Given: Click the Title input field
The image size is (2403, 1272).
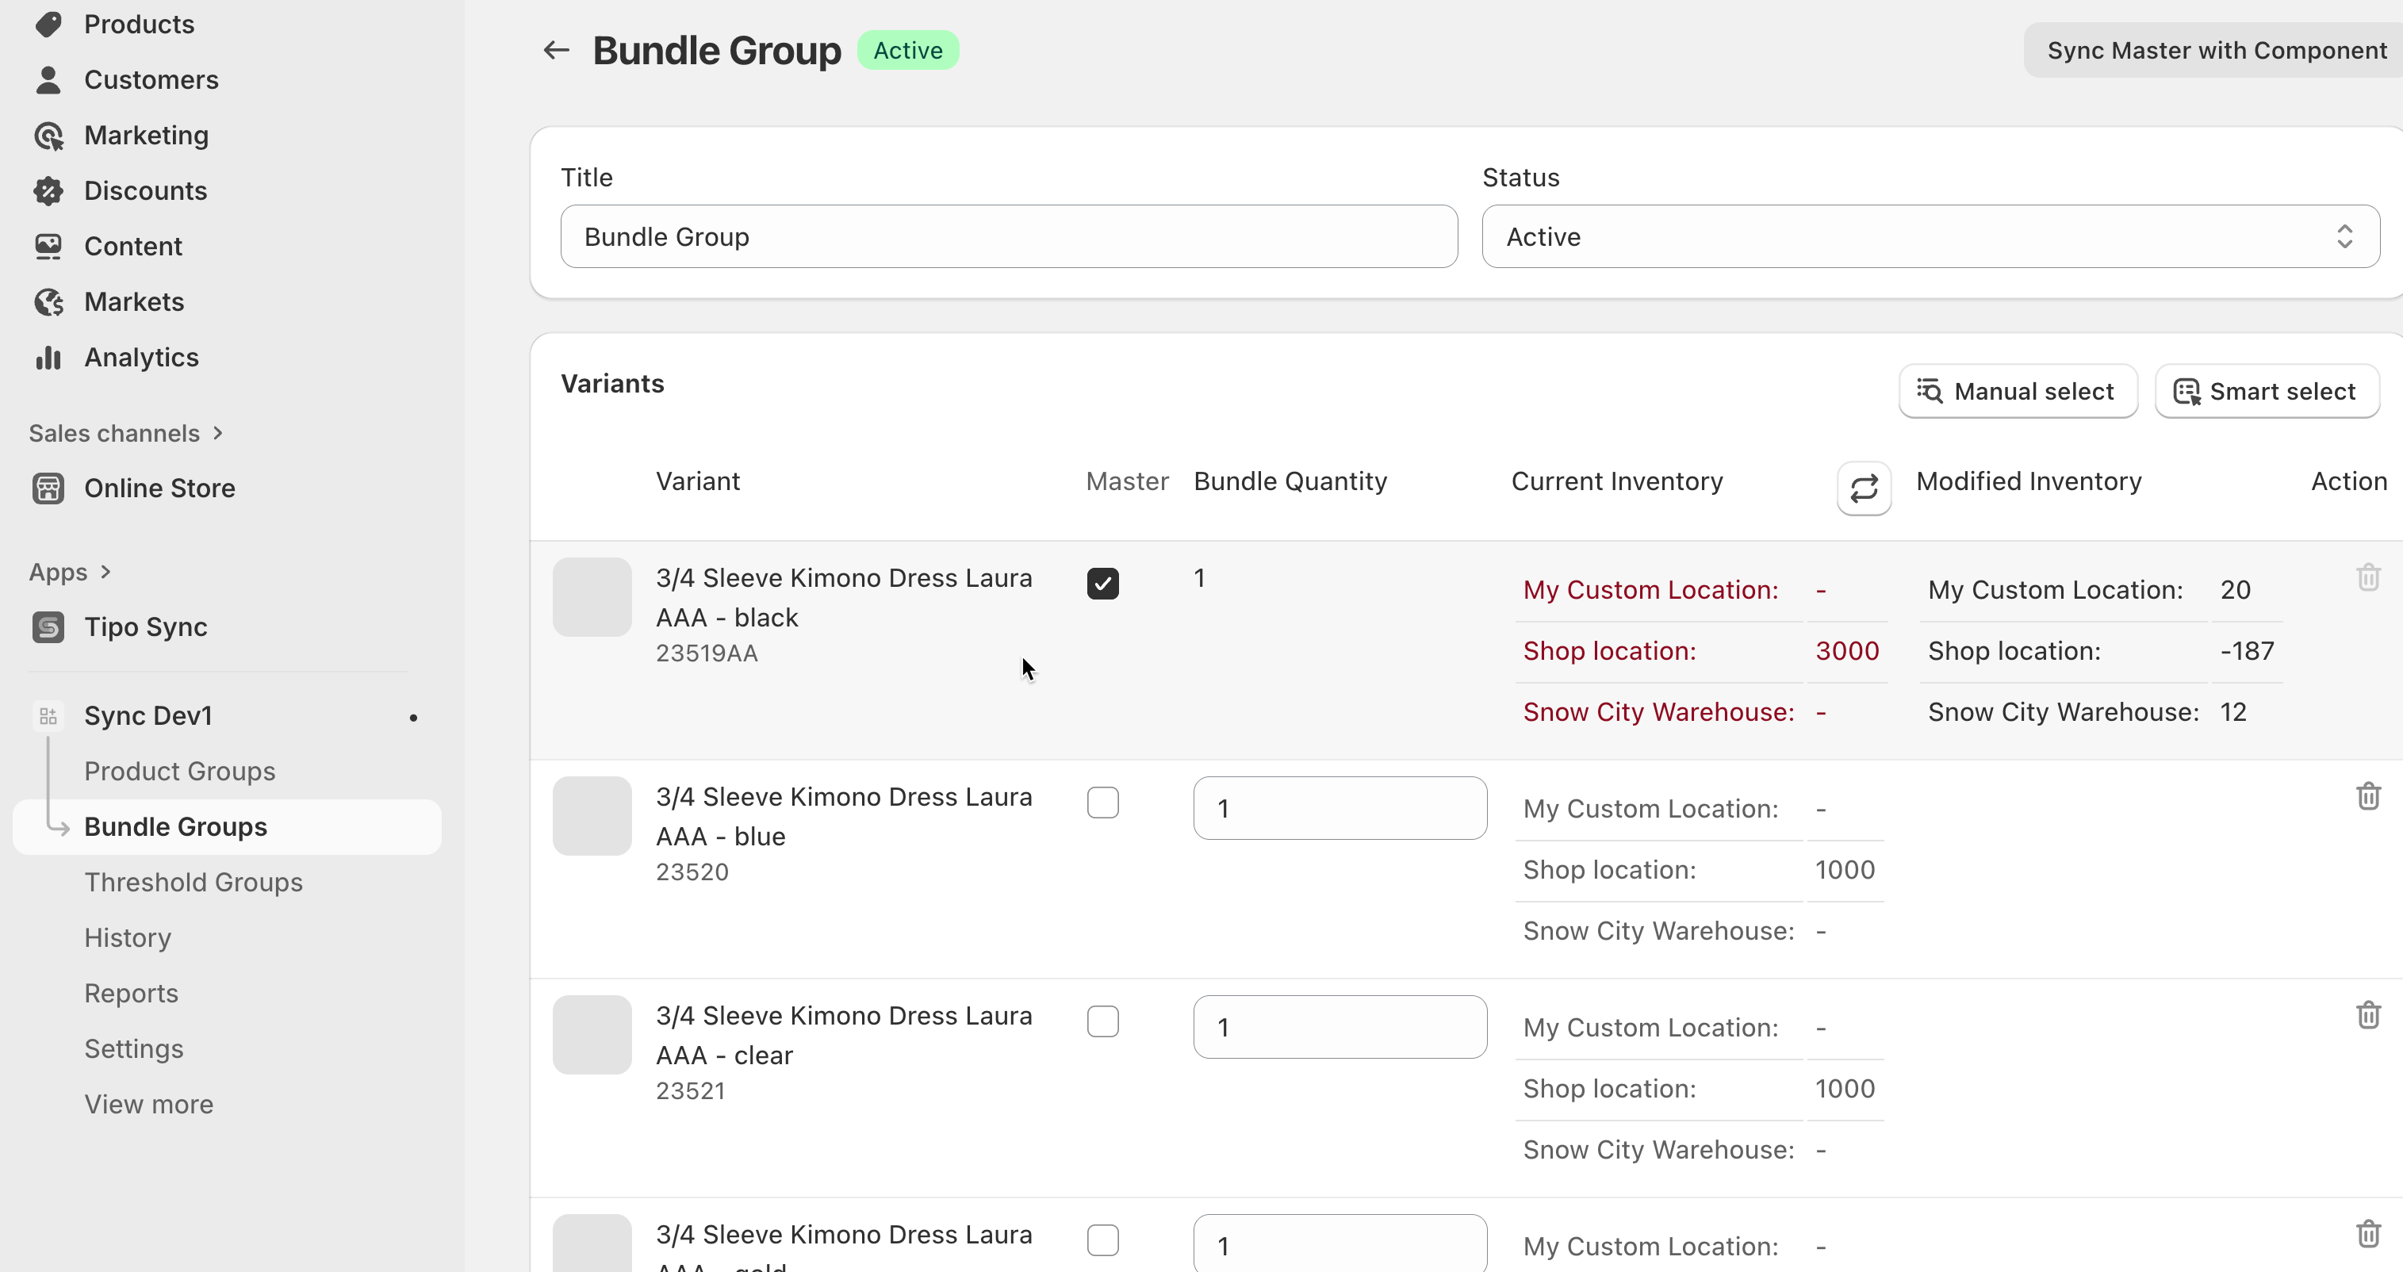Looking at the screenshot, I should pos(1009,237).
